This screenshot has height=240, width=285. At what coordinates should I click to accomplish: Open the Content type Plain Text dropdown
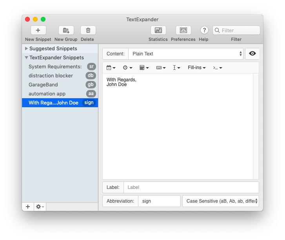tap(186, 54)
